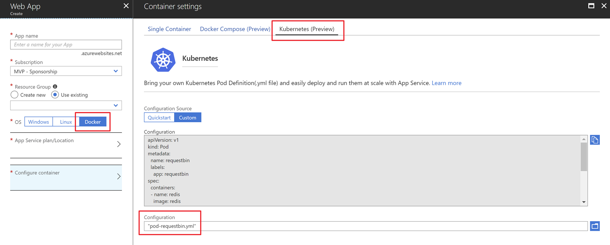Viewport: 610px width, 245px height.
Task: Open the Subscription dropdown
Action: click(x=66, y=71)
